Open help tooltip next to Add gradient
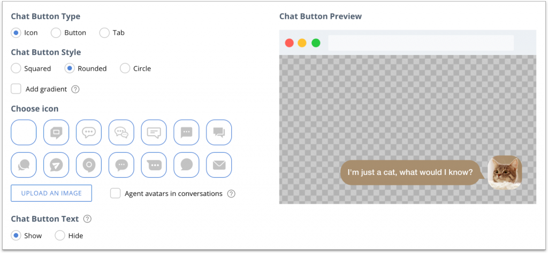The image size is (548, 253). [x=75, y=89]
